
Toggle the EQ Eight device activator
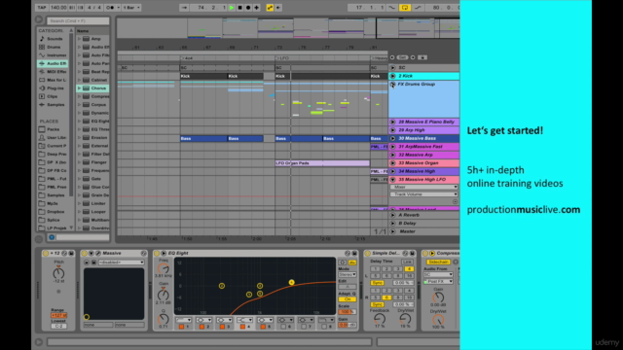[x=157, y=253]
